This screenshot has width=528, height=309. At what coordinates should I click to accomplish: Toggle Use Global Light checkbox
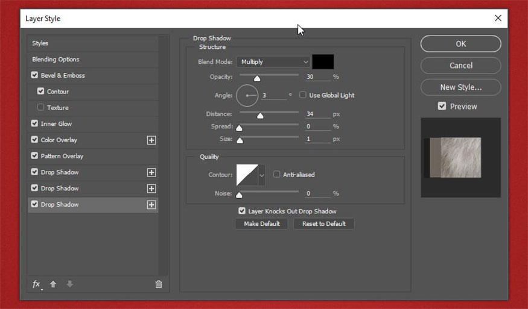303,95
